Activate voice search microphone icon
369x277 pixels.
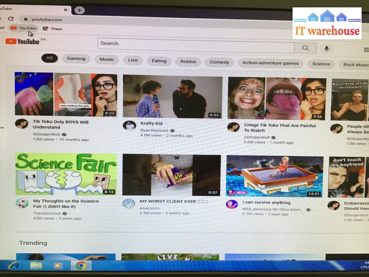pyautogui.click(x=326, y=48)
